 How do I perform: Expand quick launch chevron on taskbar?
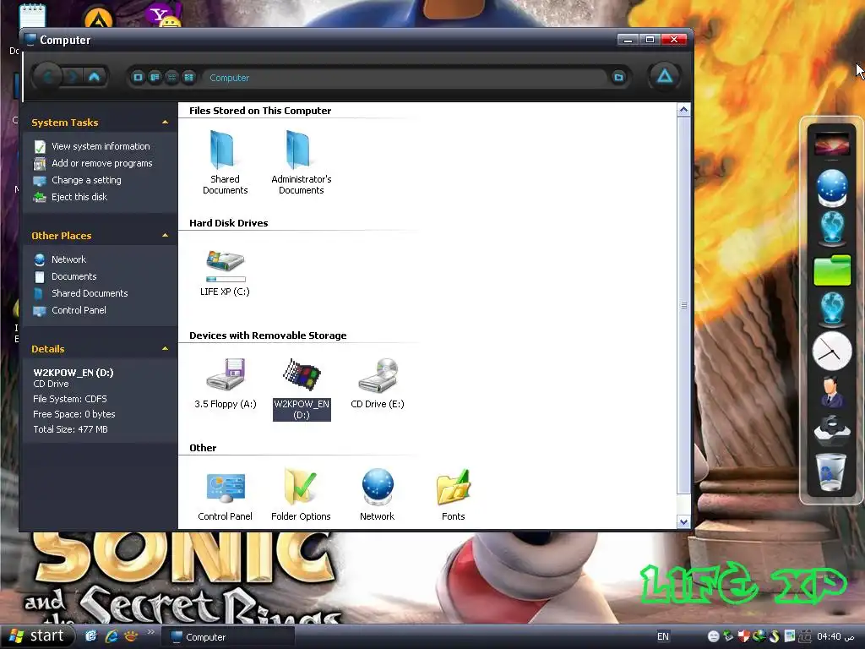point(150,633)
